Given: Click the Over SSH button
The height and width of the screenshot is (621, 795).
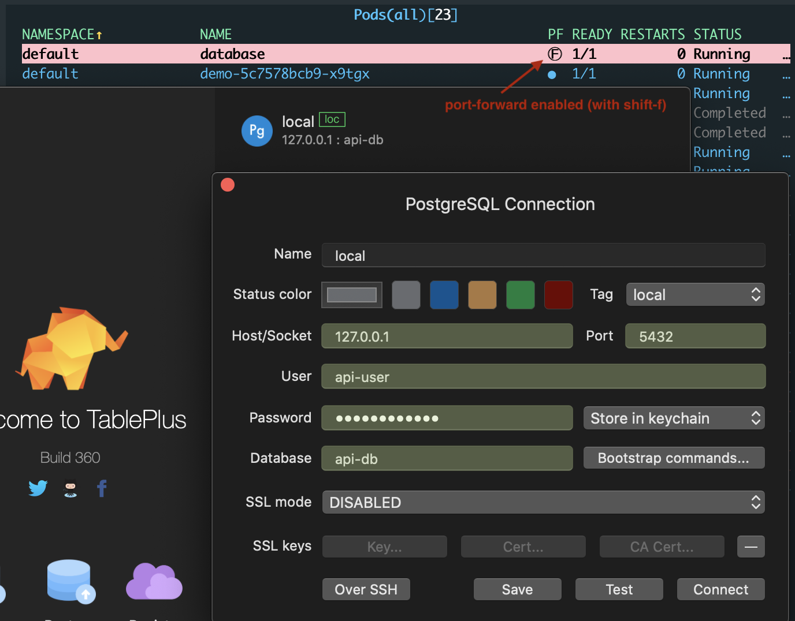Looking at the screenshot, I should (366, 589).
